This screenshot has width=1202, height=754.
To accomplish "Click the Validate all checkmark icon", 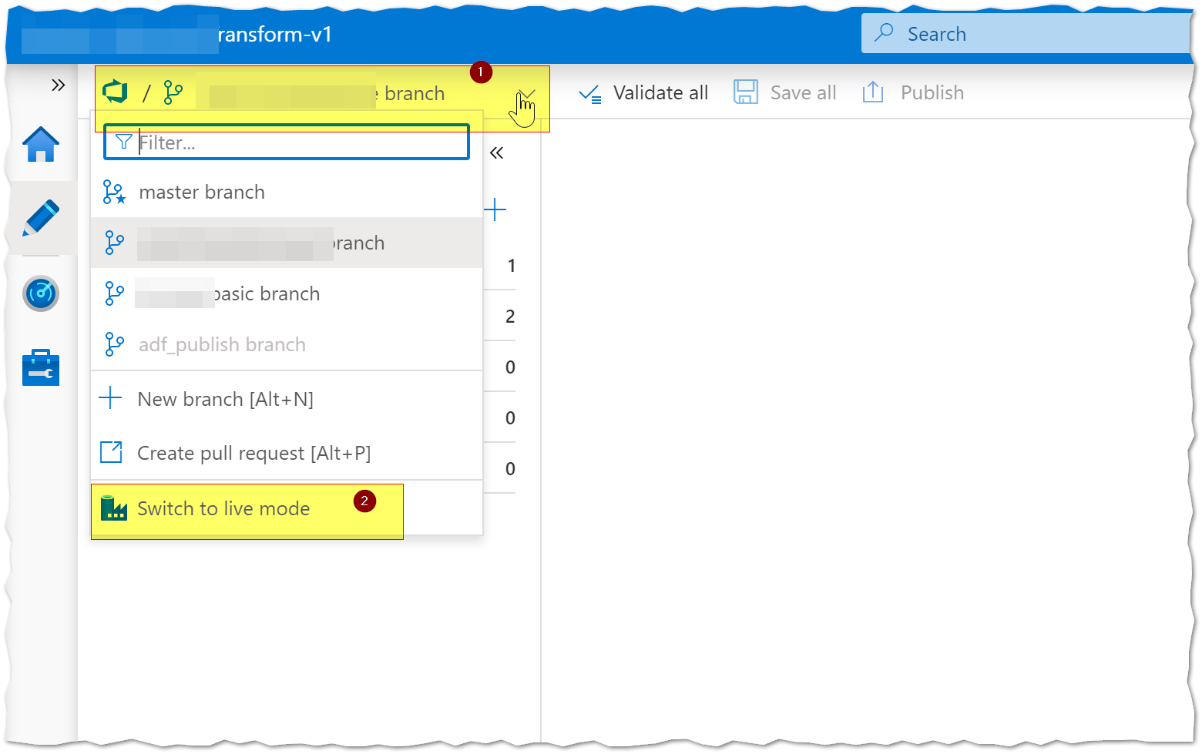I will [589, 92].
